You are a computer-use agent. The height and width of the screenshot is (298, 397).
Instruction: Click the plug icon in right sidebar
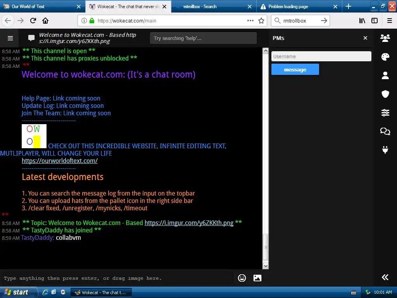385,150
